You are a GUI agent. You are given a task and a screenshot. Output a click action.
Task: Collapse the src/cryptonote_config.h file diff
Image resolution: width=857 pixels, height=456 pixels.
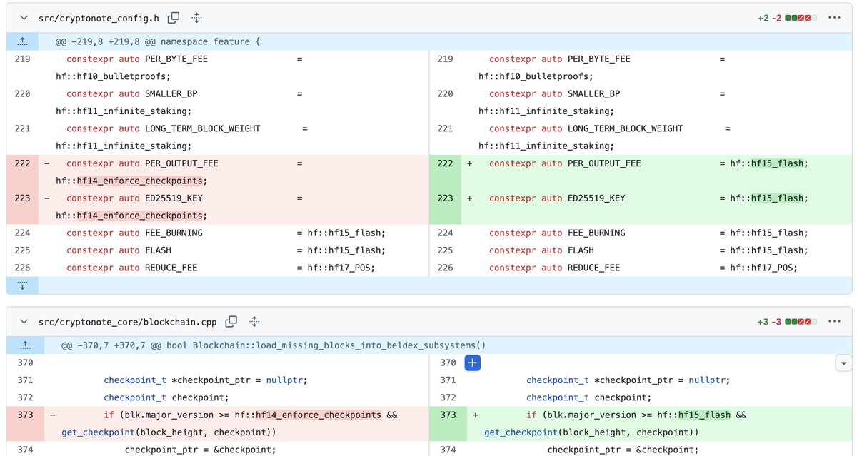point(23,17)
